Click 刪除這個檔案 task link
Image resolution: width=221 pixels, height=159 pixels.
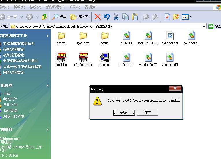pyautogui.click(x=14, y=73)
